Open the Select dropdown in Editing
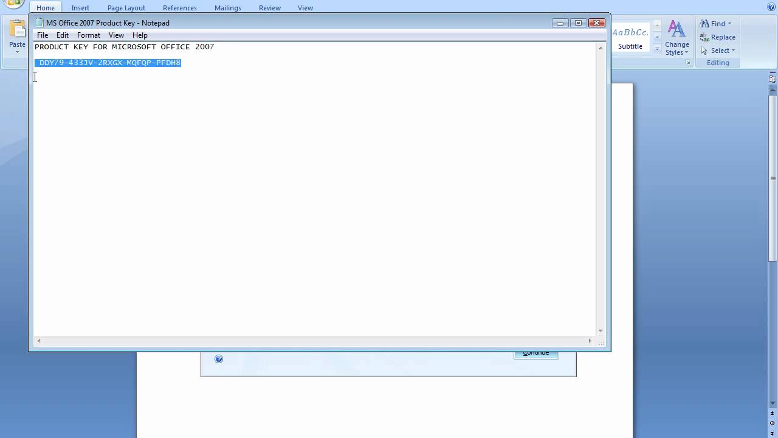Viewport: 778px width, 438px height. coord(718,50)
